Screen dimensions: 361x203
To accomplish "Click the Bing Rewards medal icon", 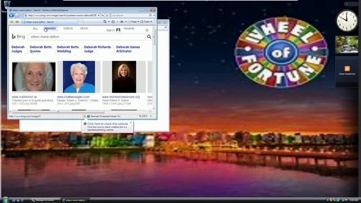I will pos(147,30).
